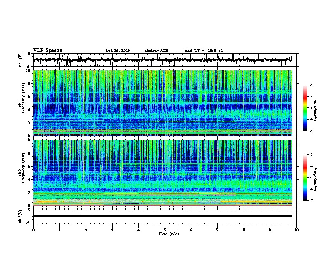This screenshot has height=258, width=334.
Task: Click the "-7" label on ch.1 color bar
Action: (x=311, y=131)
